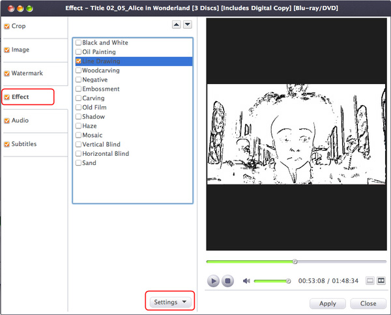Click the Close button
This screenshot has width=391, height=315.
[x=368, y=304]
